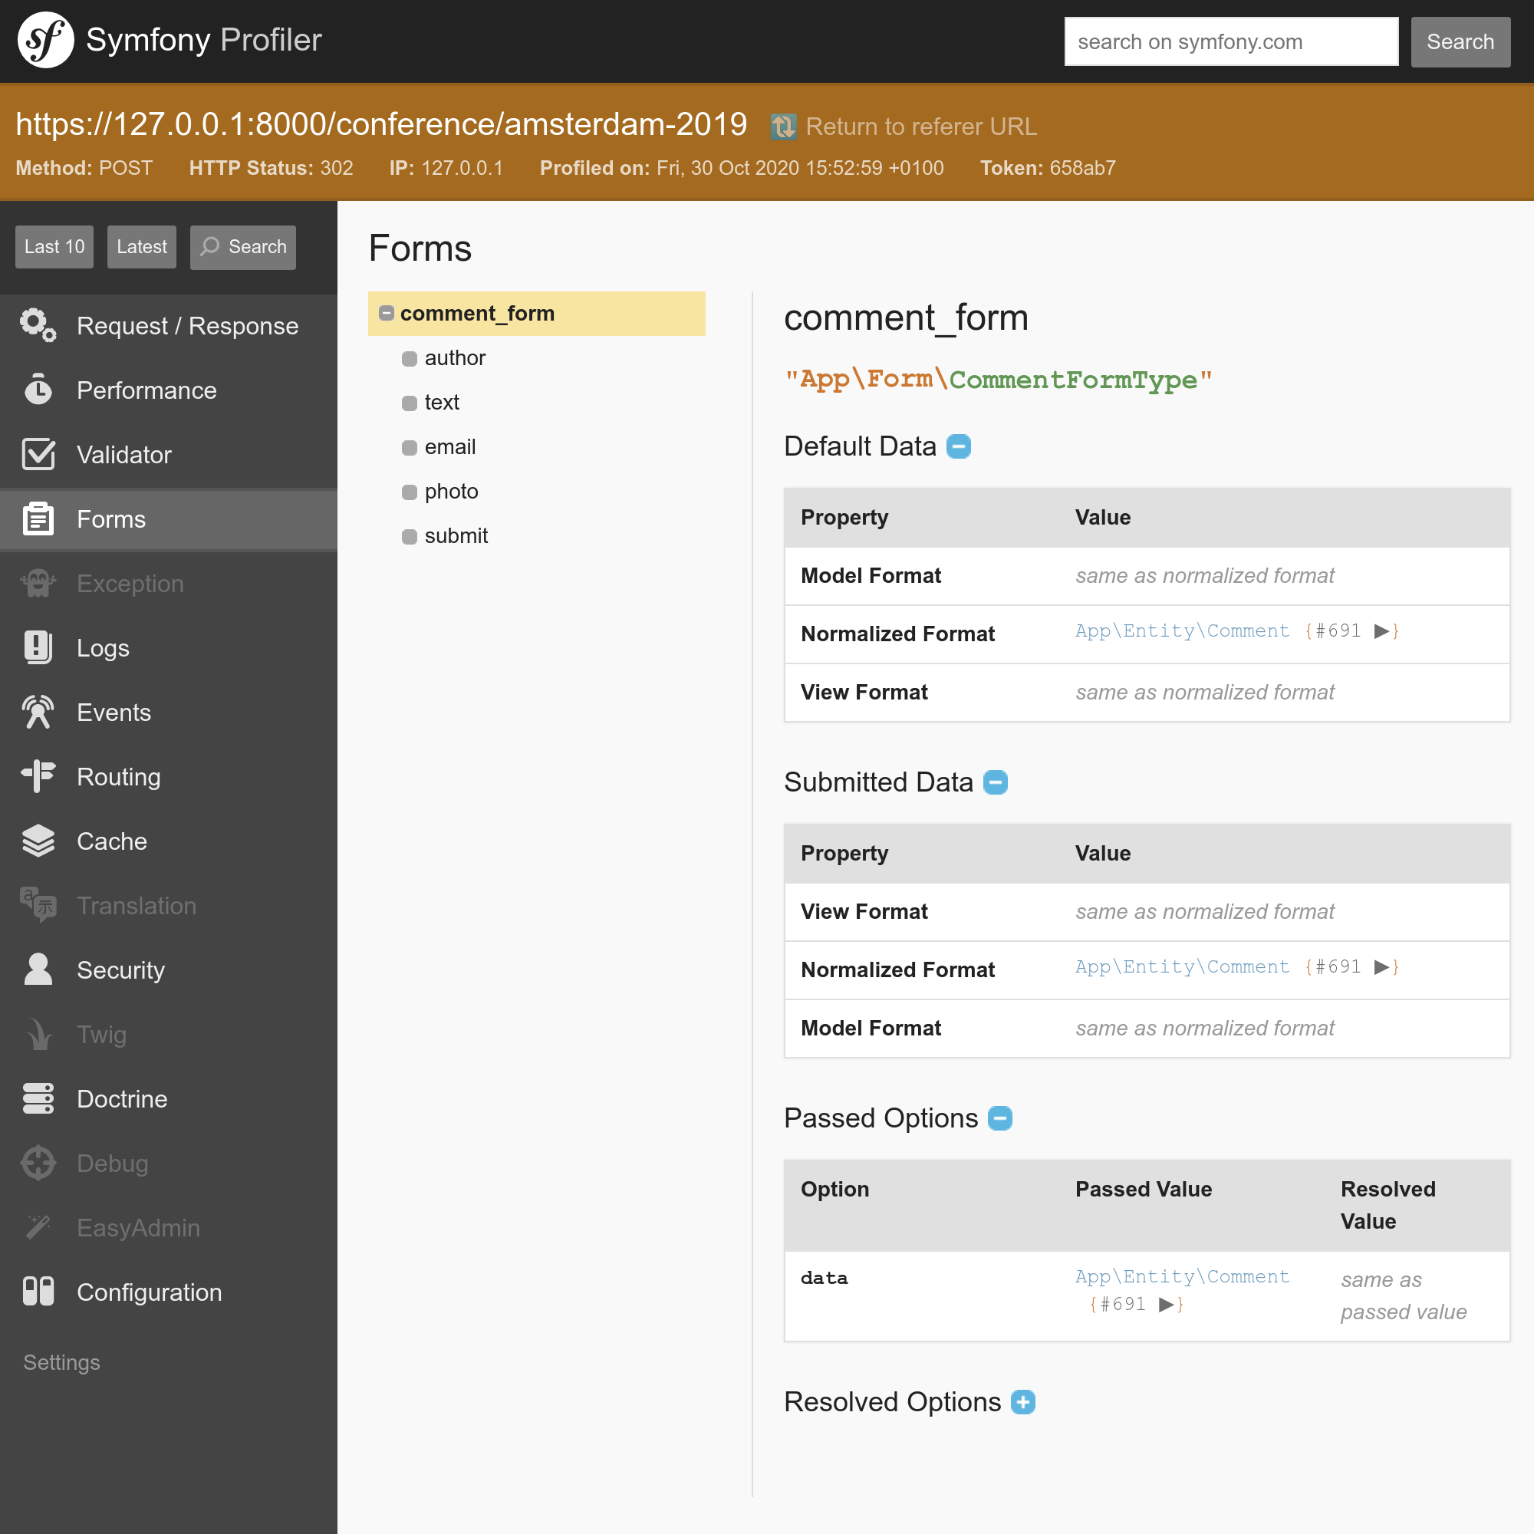This screenshot has width=1534, height=1534.
Task: Click the Debug crosshair icon
Action: click(x=38, y=1163)
